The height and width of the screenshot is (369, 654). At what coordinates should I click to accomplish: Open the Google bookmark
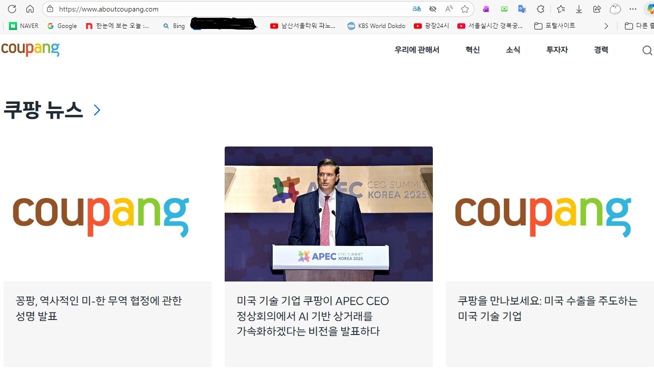62,26
